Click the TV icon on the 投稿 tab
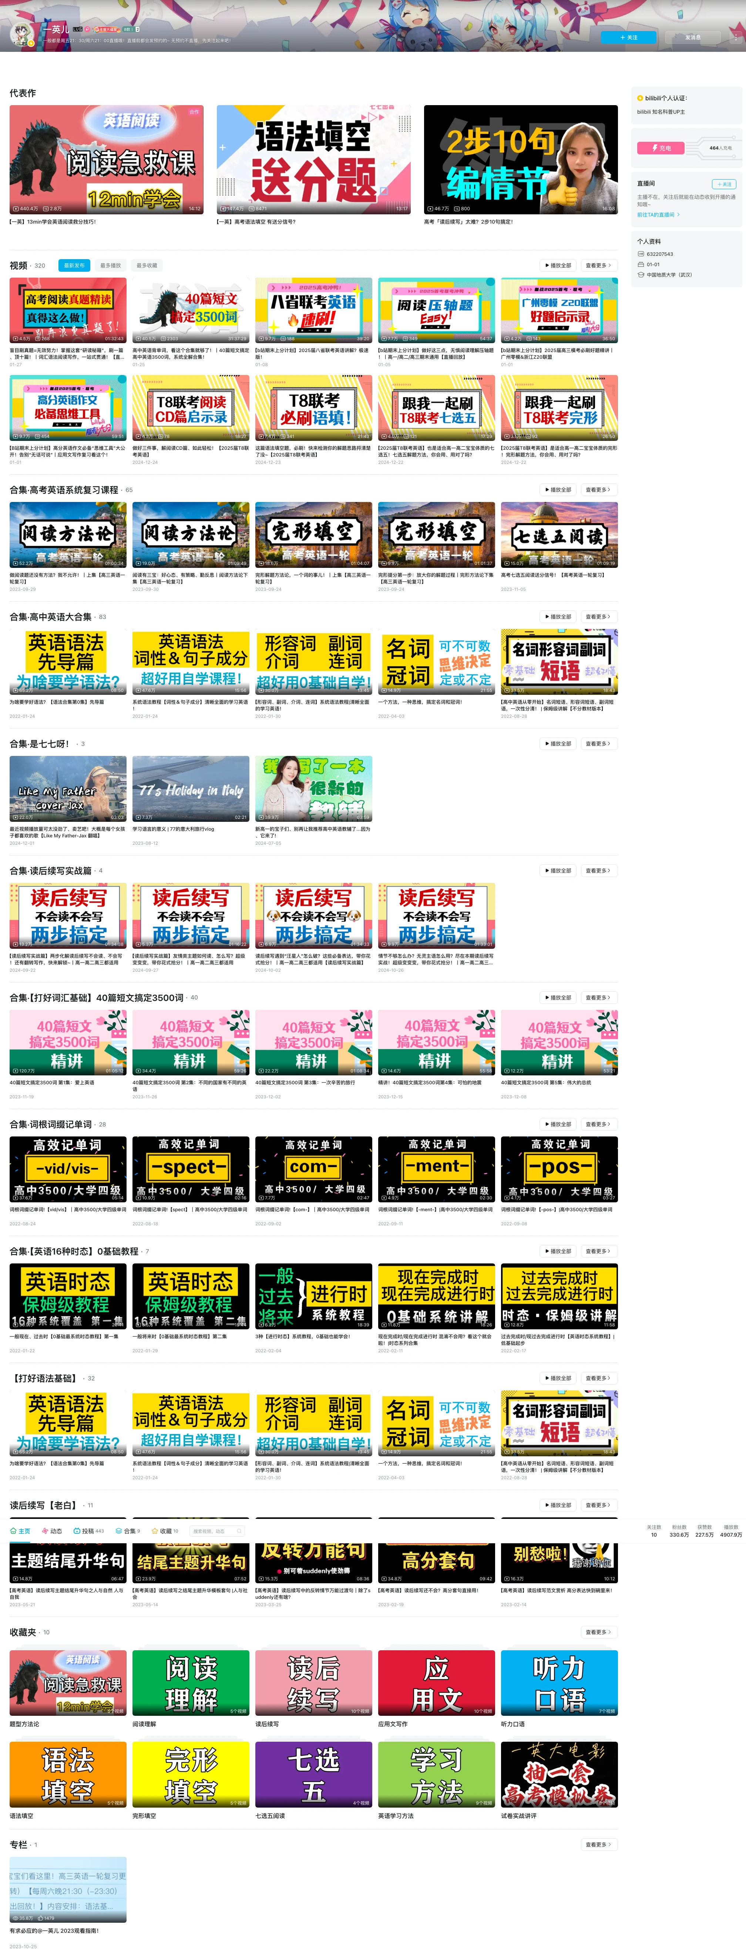The image size is (746, 1949). click(x=77, y=1531)
